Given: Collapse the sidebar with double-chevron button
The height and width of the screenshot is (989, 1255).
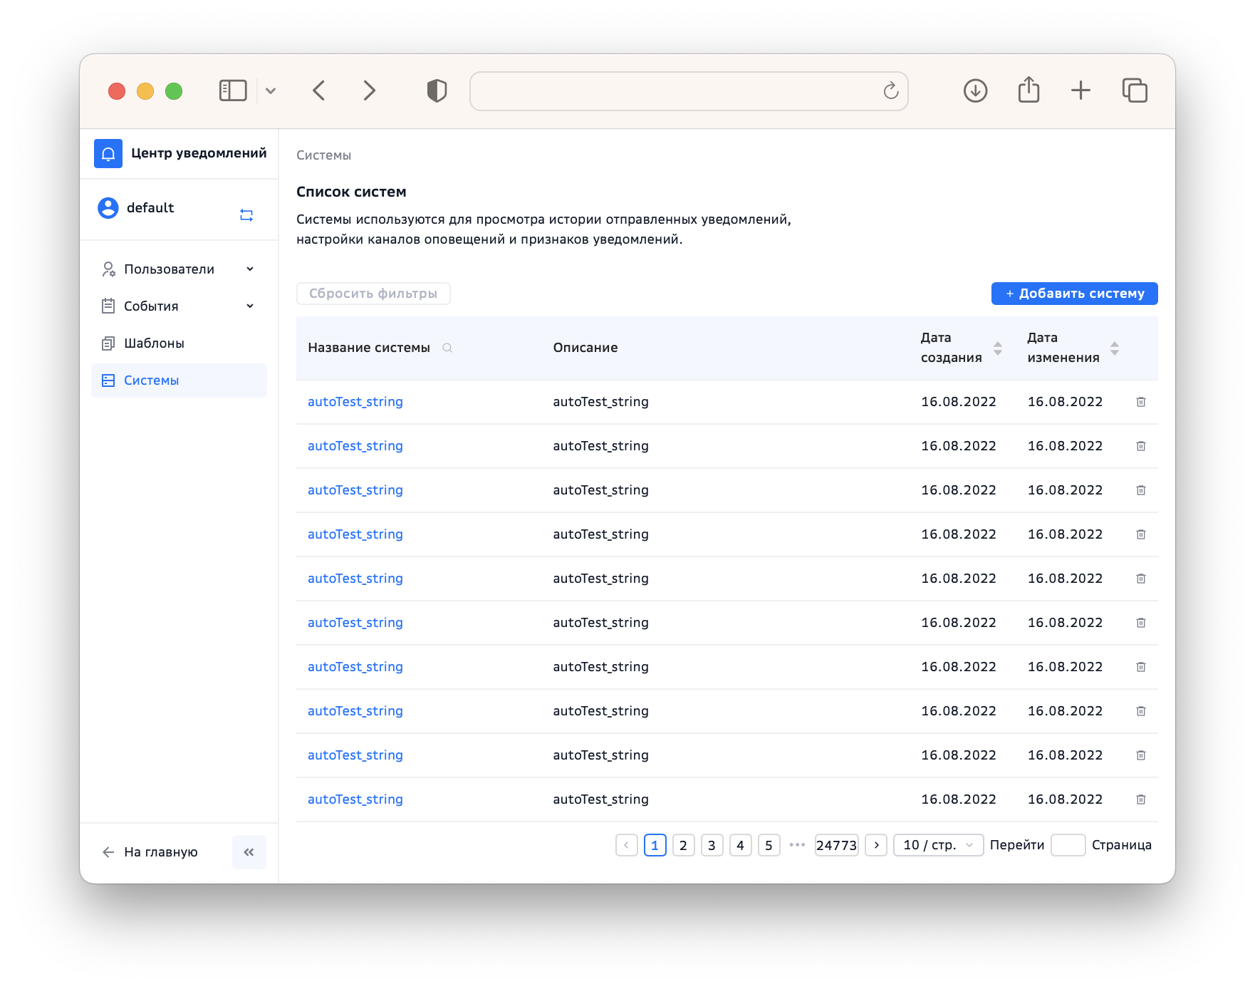Looking at the screenshot, I should tap(249, 852).
